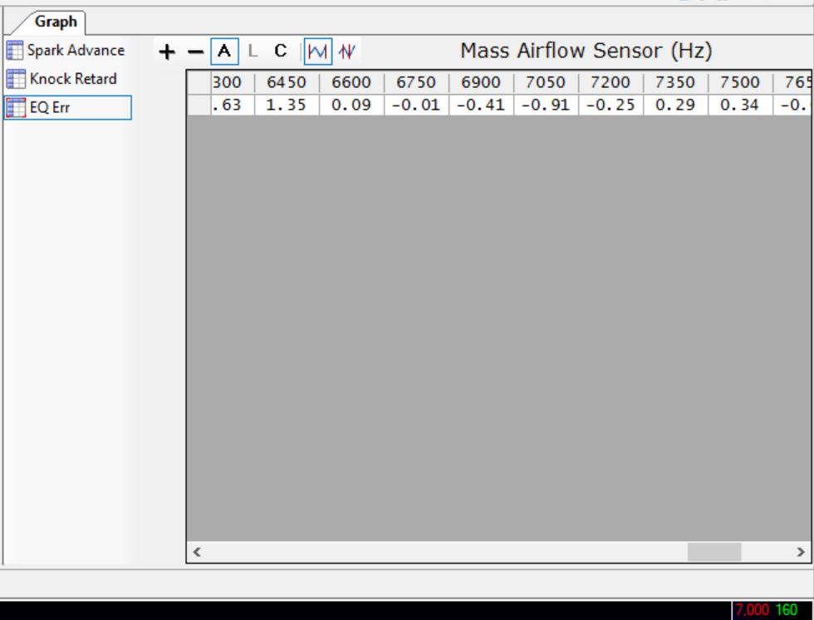Toggle the blue line graph view icon
Viewport: 814px width, 620px height.
[317, 52]
